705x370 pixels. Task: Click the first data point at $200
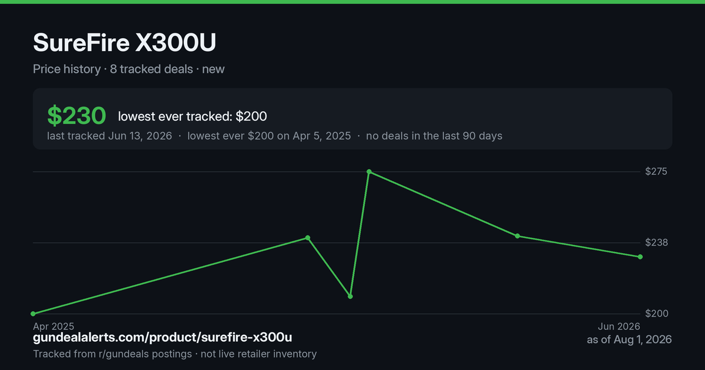[x=33, y=314]
